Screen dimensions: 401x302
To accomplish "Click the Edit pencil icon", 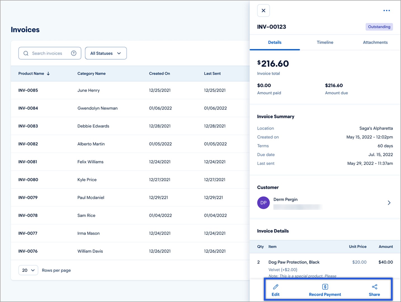I will pyautogui.click(x=275, y=287).
